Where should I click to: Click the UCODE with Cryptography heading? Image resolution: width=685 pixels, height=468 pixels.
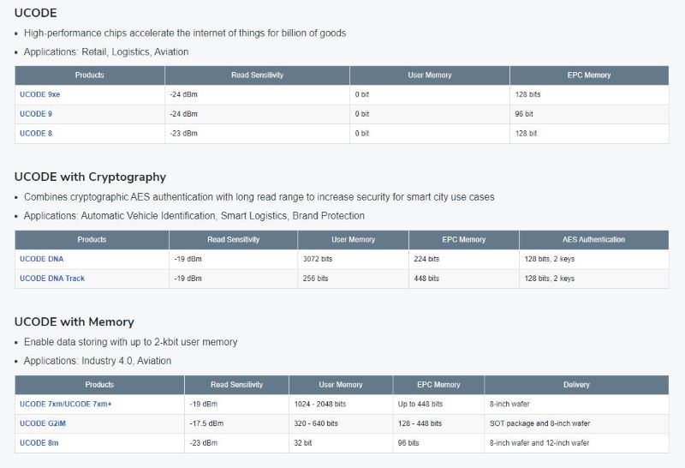(90, 177)
